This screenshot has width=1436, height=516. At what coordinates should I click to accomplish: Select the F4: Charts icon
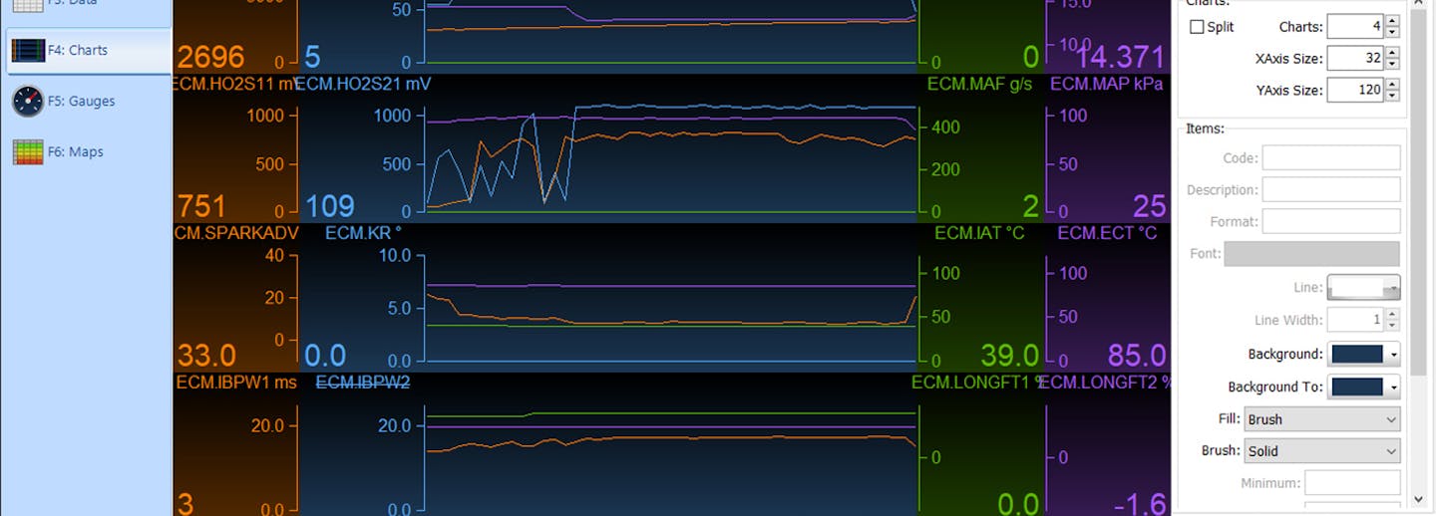pos(28,51)
